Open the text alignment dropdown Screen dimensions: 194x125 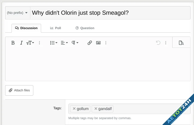click(64, 43)
